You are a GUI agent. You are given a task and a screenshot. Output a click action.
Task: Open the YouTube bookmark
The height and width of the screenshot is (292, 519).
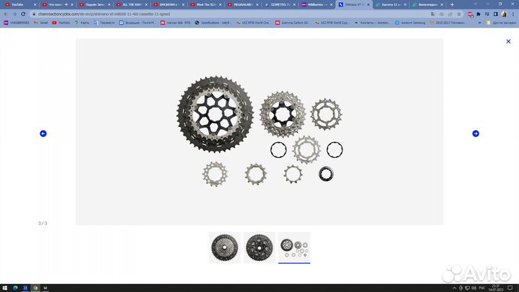click(61, 23)
